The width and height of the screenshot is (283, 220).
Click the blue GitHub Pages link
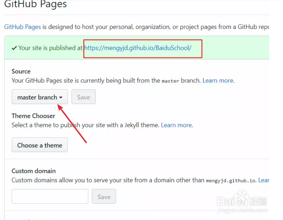[22, 27]
